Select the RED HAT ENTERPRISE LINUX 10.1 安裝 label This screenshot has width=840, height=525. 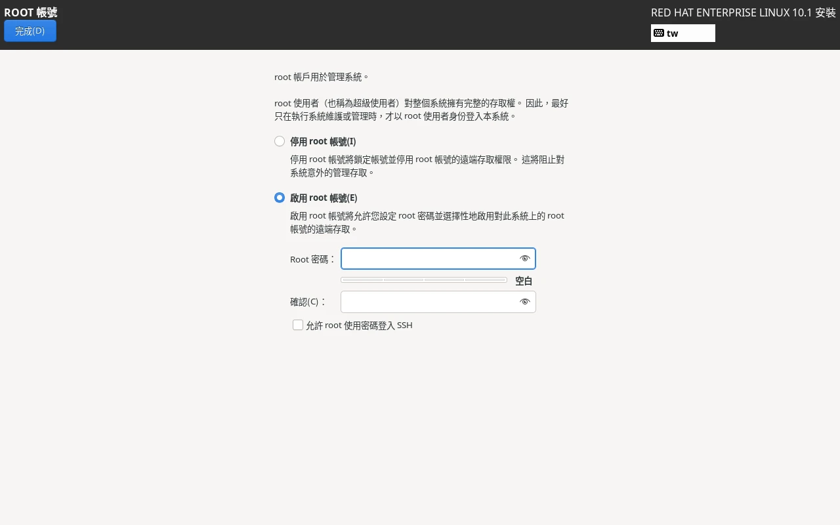point(744,12)
